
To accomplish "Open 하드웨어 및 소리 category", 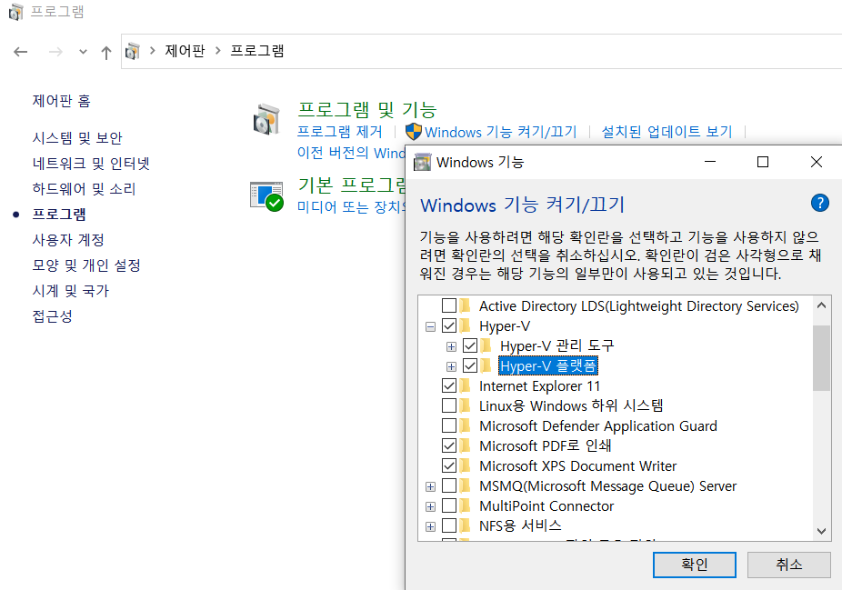I will [84, 189].
